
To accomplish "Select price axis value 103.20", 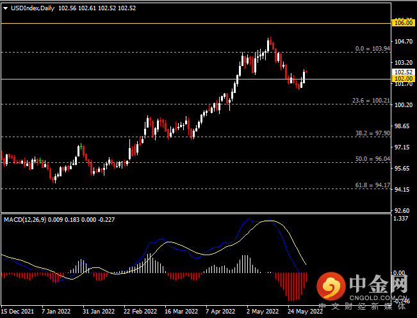I will click(404, 63).
